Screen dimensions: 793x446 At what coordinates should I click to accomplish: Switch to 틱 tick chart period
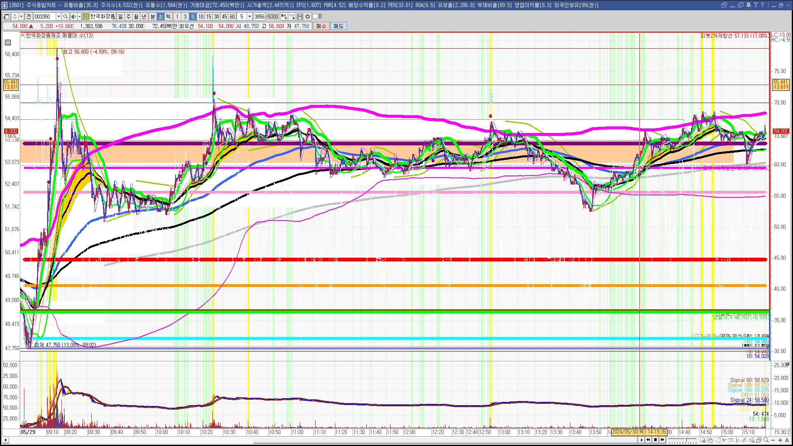[x=169, y=17]
